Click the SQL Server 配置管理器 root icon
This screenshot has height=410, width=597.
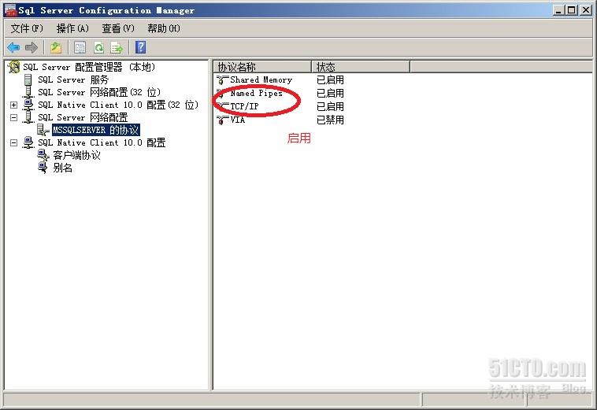coord(13,67)
